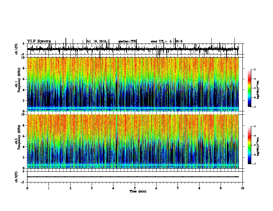Click the ch.1 color bar's log(PSD) title
The width and height of the screenshot is (273, 211).
(258, 90)
